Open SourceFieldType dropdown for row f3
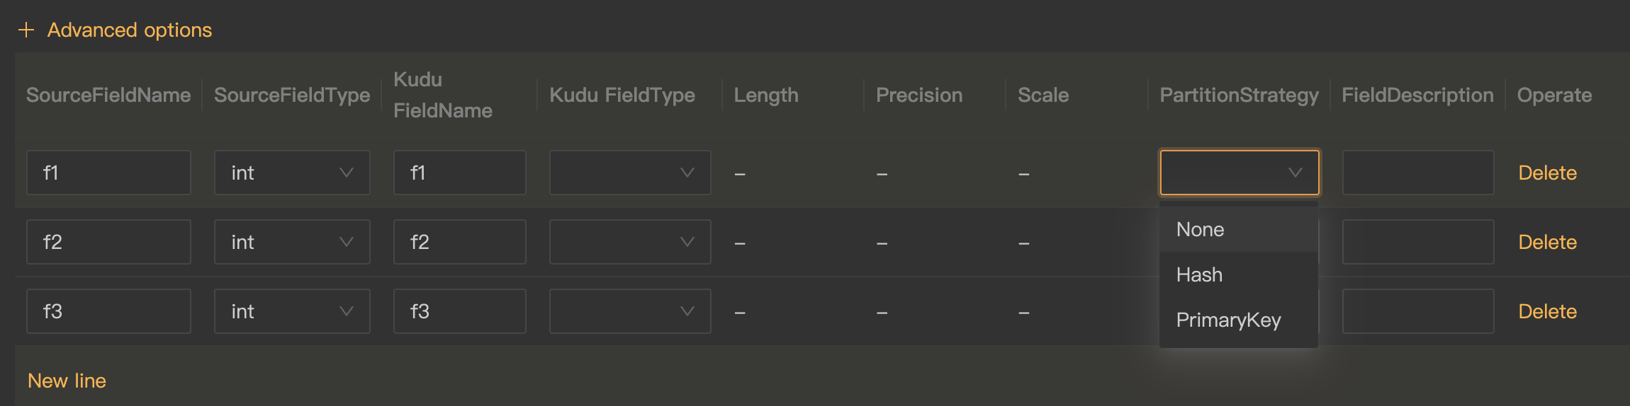 point(291,311)
